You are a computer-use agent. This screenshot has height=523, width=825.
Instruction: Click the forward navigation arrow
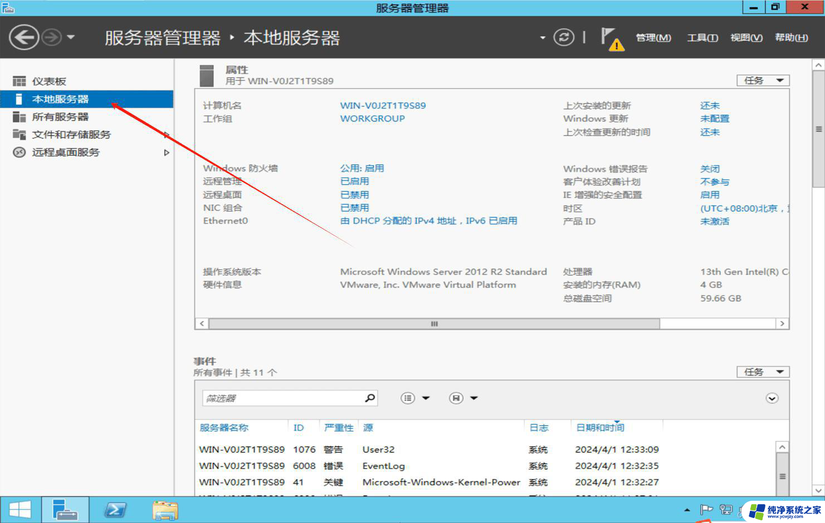(x=52, y=38)
